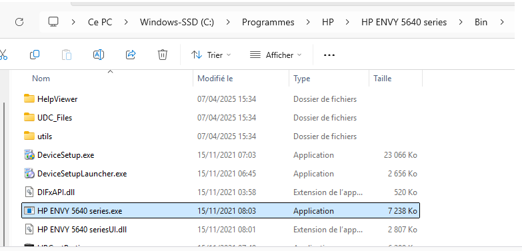Viewport: 522px width, 251px height.
Task: Click the 2 656 Ko size value
Action: (403, 174)
